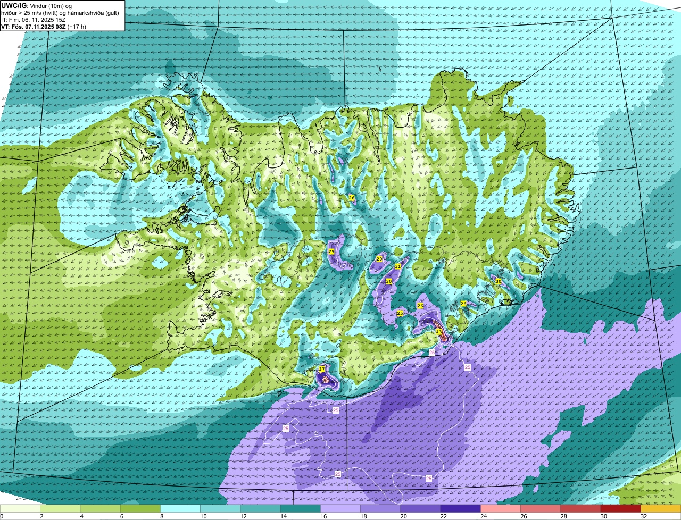Click the yellow peak gust label 31
This screenshot has height=520, width=681.
[x=398, y=266]
